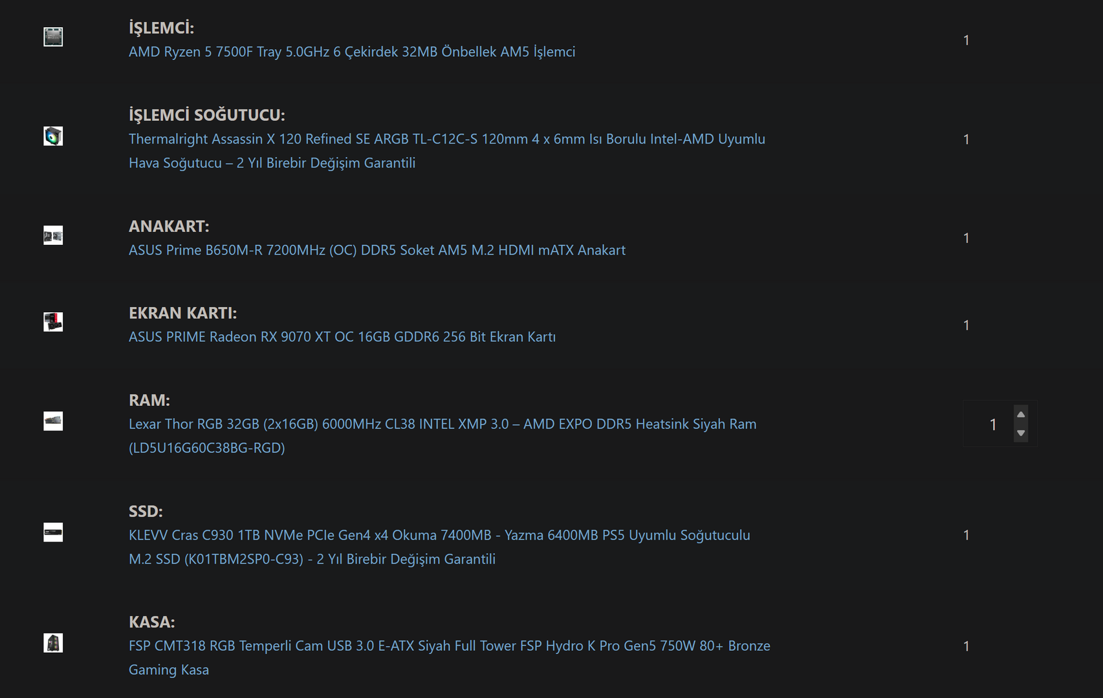Open AMD Ryzen 5 7500F Tray product link
Viewport: 1103px width, 698px height.
(352, 52)
